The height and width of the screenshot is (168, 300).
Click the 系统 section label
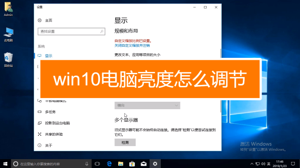click(x=41, y=46)
